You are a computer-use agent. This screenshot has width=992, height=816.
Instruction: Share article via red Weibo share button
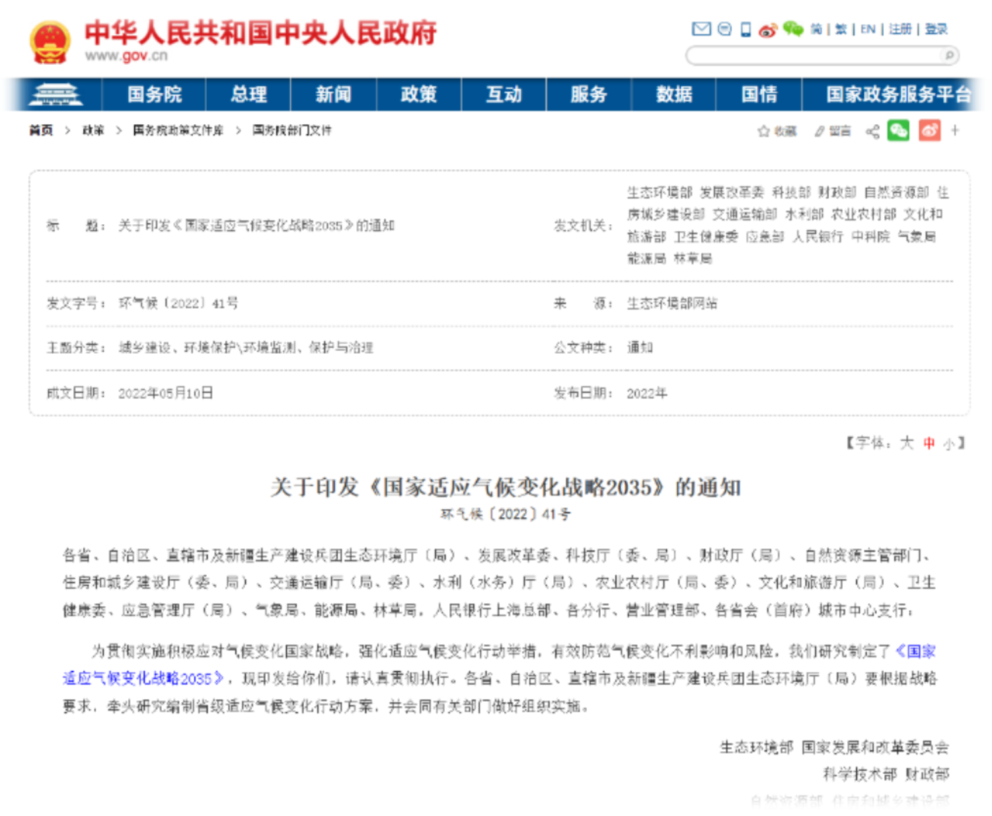(929, 130)
